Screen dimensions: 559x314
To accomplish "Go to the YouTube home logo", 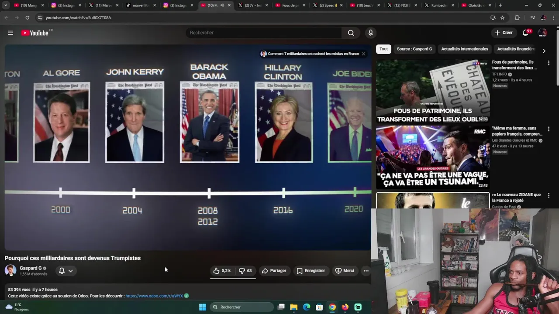I will coord(35,33).
